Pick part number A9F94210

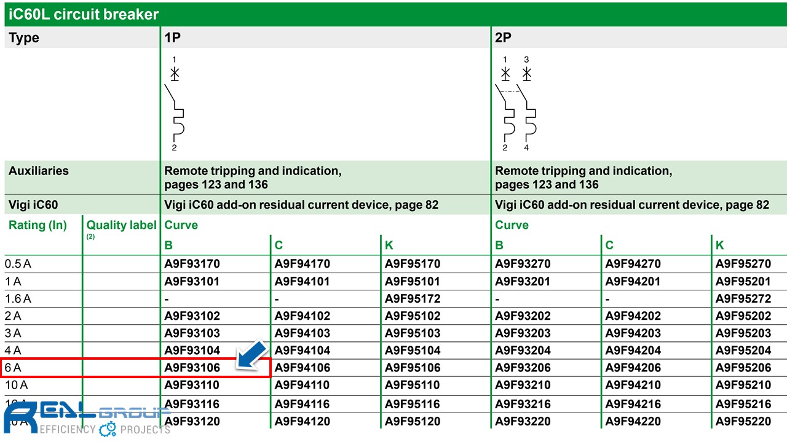[x=633, y=385]
